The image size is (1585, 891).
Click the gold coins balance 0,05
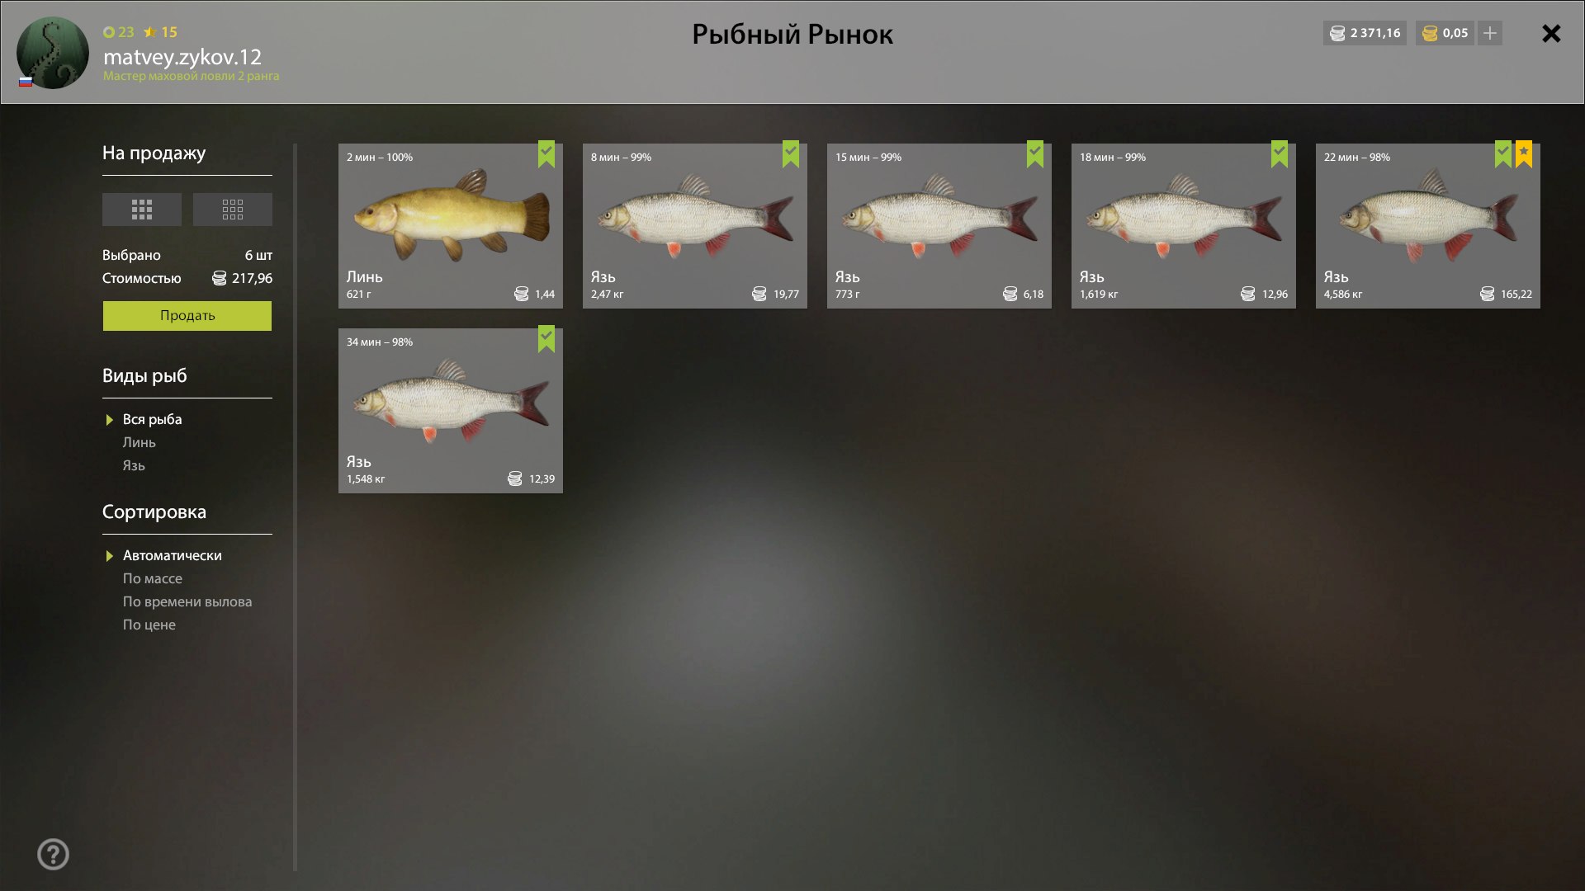(x=1445, y=33)
